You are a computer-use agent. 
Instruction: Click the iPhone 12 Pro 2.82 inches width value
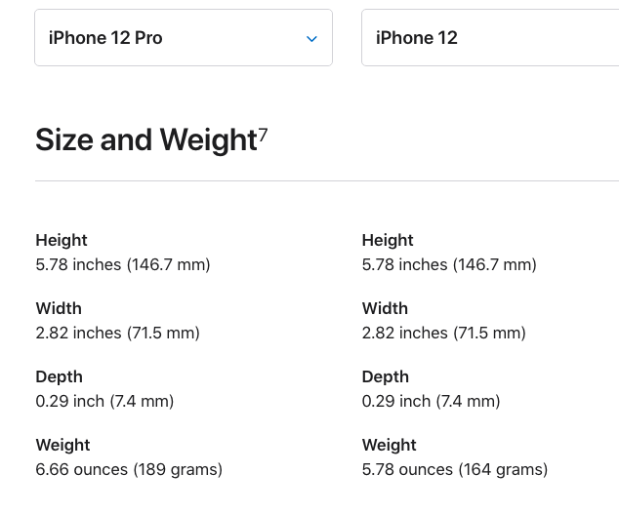[117, 333]
